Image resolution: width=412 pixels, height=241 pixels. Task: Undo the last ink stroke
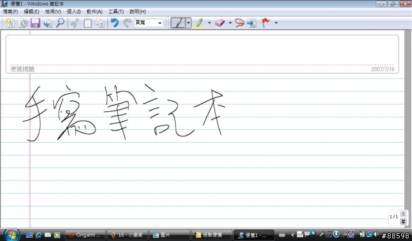tap(115, 23)
